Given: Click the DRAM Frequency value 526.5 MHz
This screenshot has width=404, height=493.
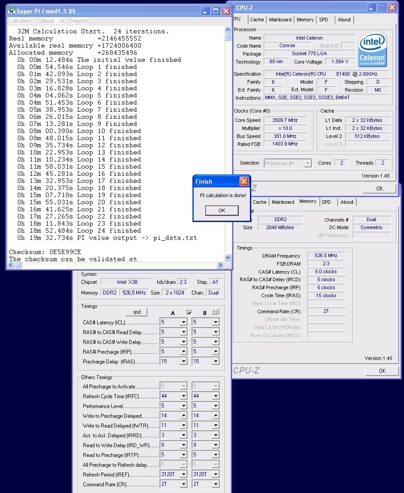Looking at the screenshot, I should click(326, 255).
